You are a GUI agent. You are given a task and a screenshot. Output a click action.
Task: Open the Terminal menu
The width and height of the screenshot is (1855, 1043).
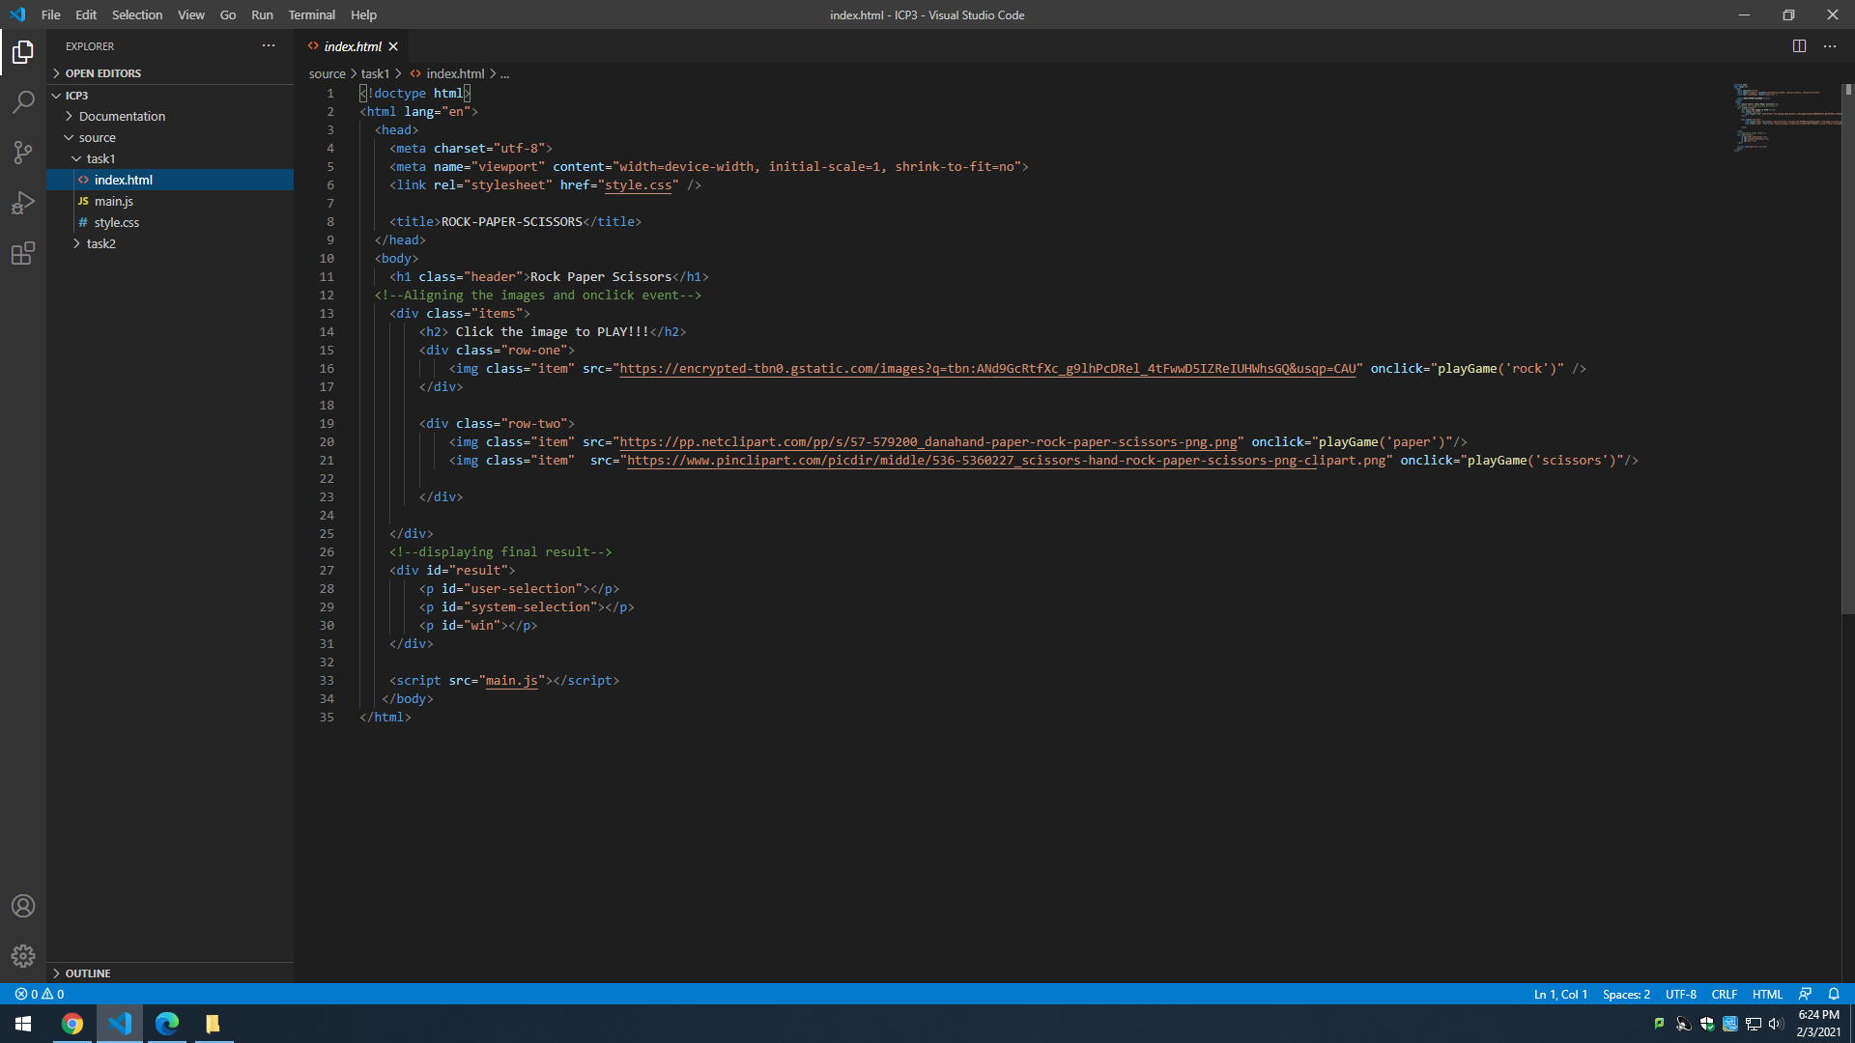tap(311, 14)
